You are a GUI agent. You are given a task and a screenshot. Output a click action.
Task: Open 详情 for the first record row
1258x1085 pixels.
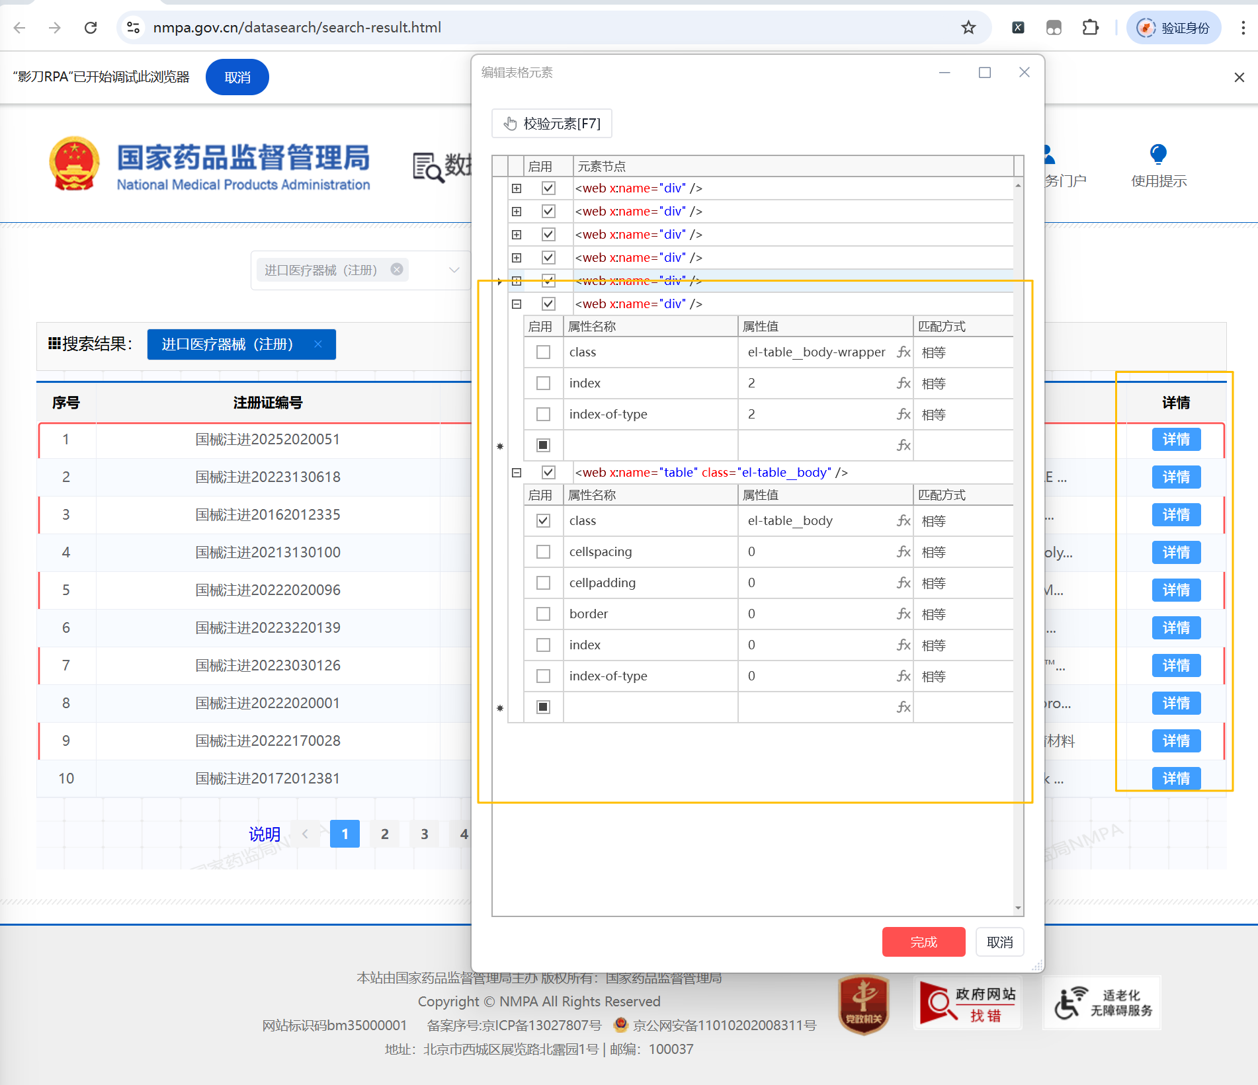pyautogui.click(x=1175, y=440)
